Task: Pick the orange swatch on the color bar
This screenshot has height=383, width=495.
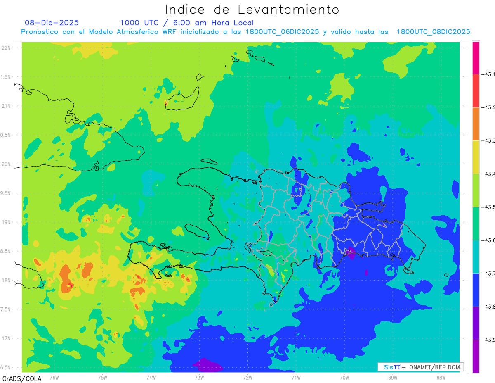Action: coord(476,124)
